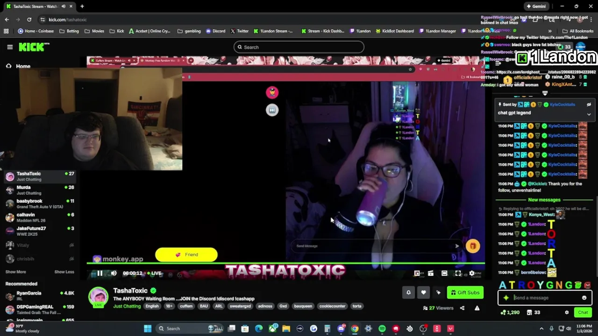598x336 pixels.
Task: Open the Just Chatting category link
Action: [127, 306]
